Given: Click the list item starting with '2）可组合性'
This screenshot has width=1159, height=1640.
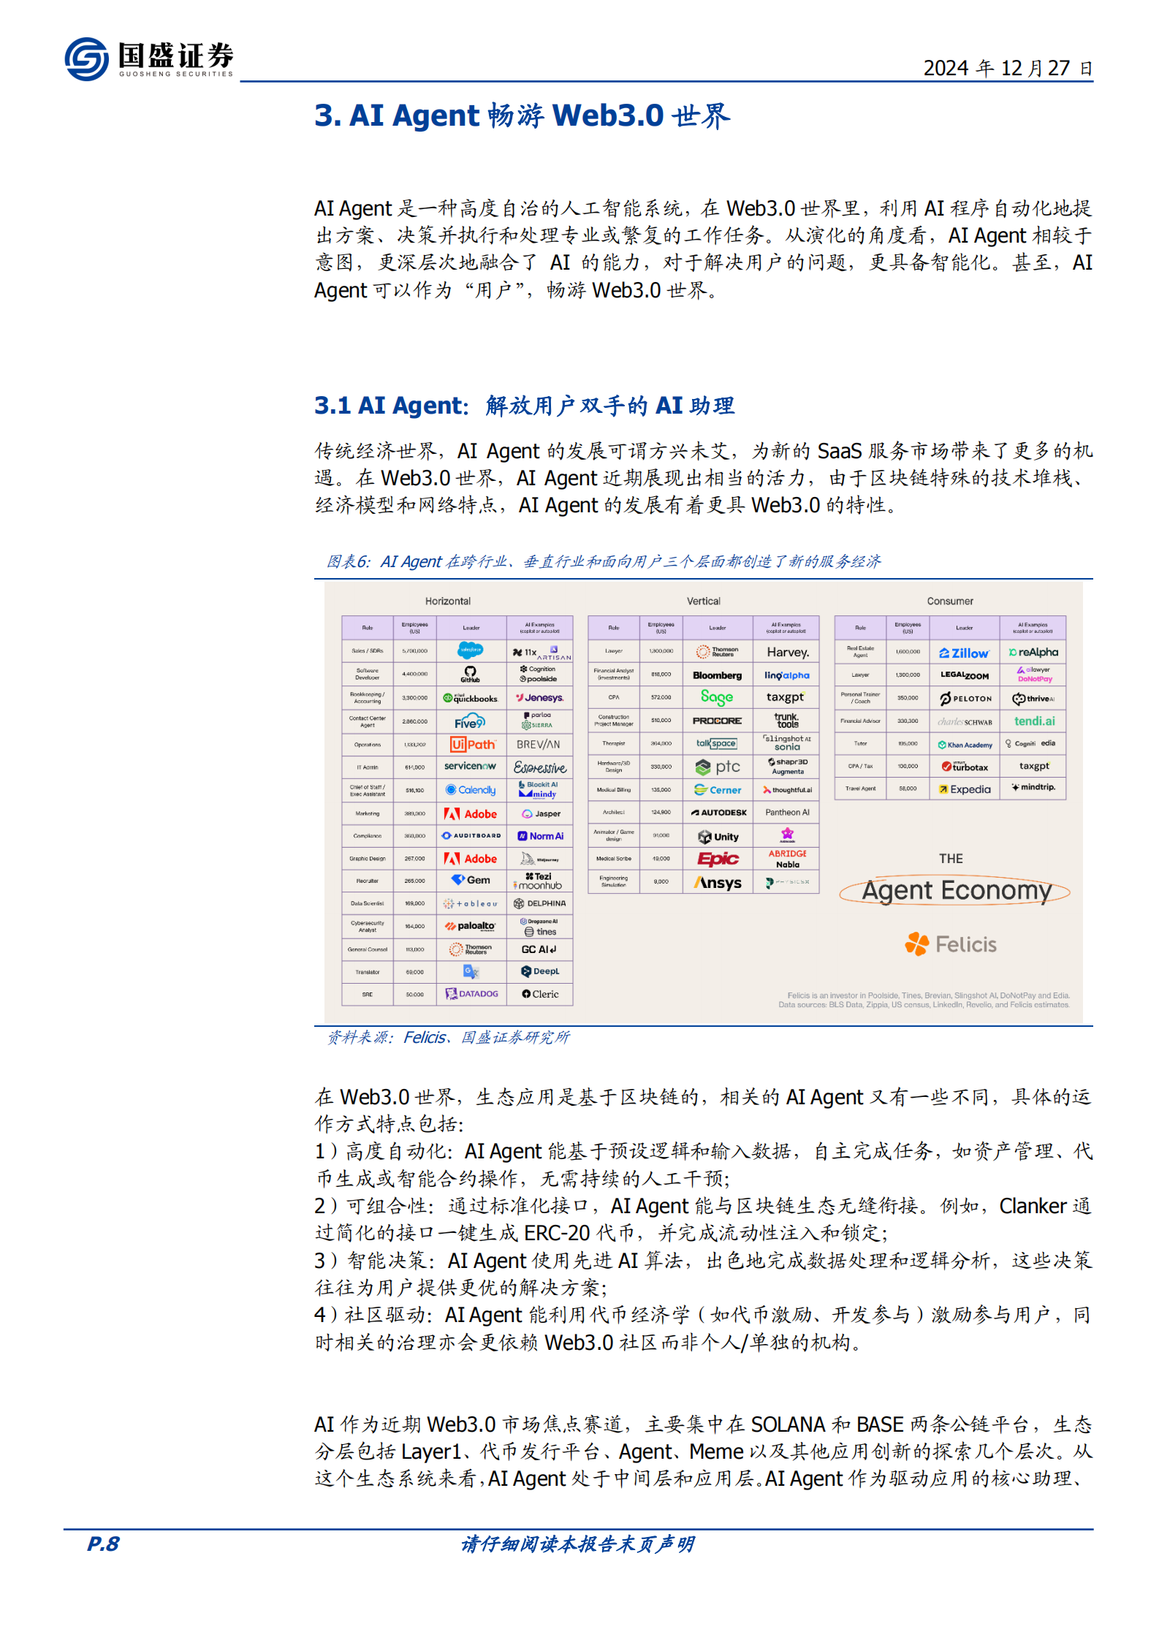Looking at the screenshot, I should click(703, 1219).
